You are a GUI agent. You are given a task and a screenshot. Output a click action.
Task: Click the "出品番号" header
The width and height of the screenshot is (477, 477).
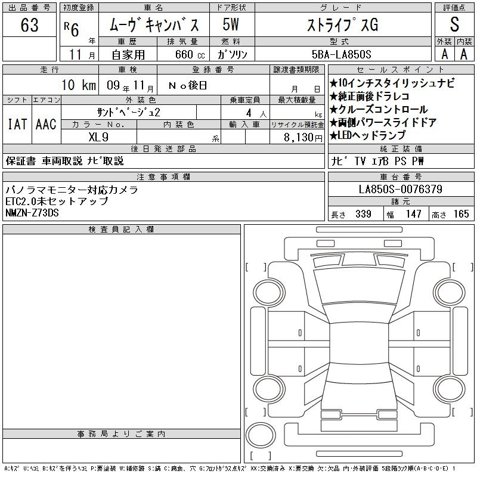[29, 8]
